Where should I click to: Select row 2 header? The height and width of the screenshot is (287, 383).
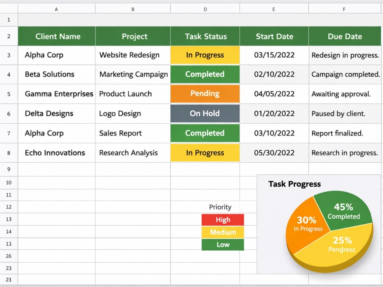9,36
